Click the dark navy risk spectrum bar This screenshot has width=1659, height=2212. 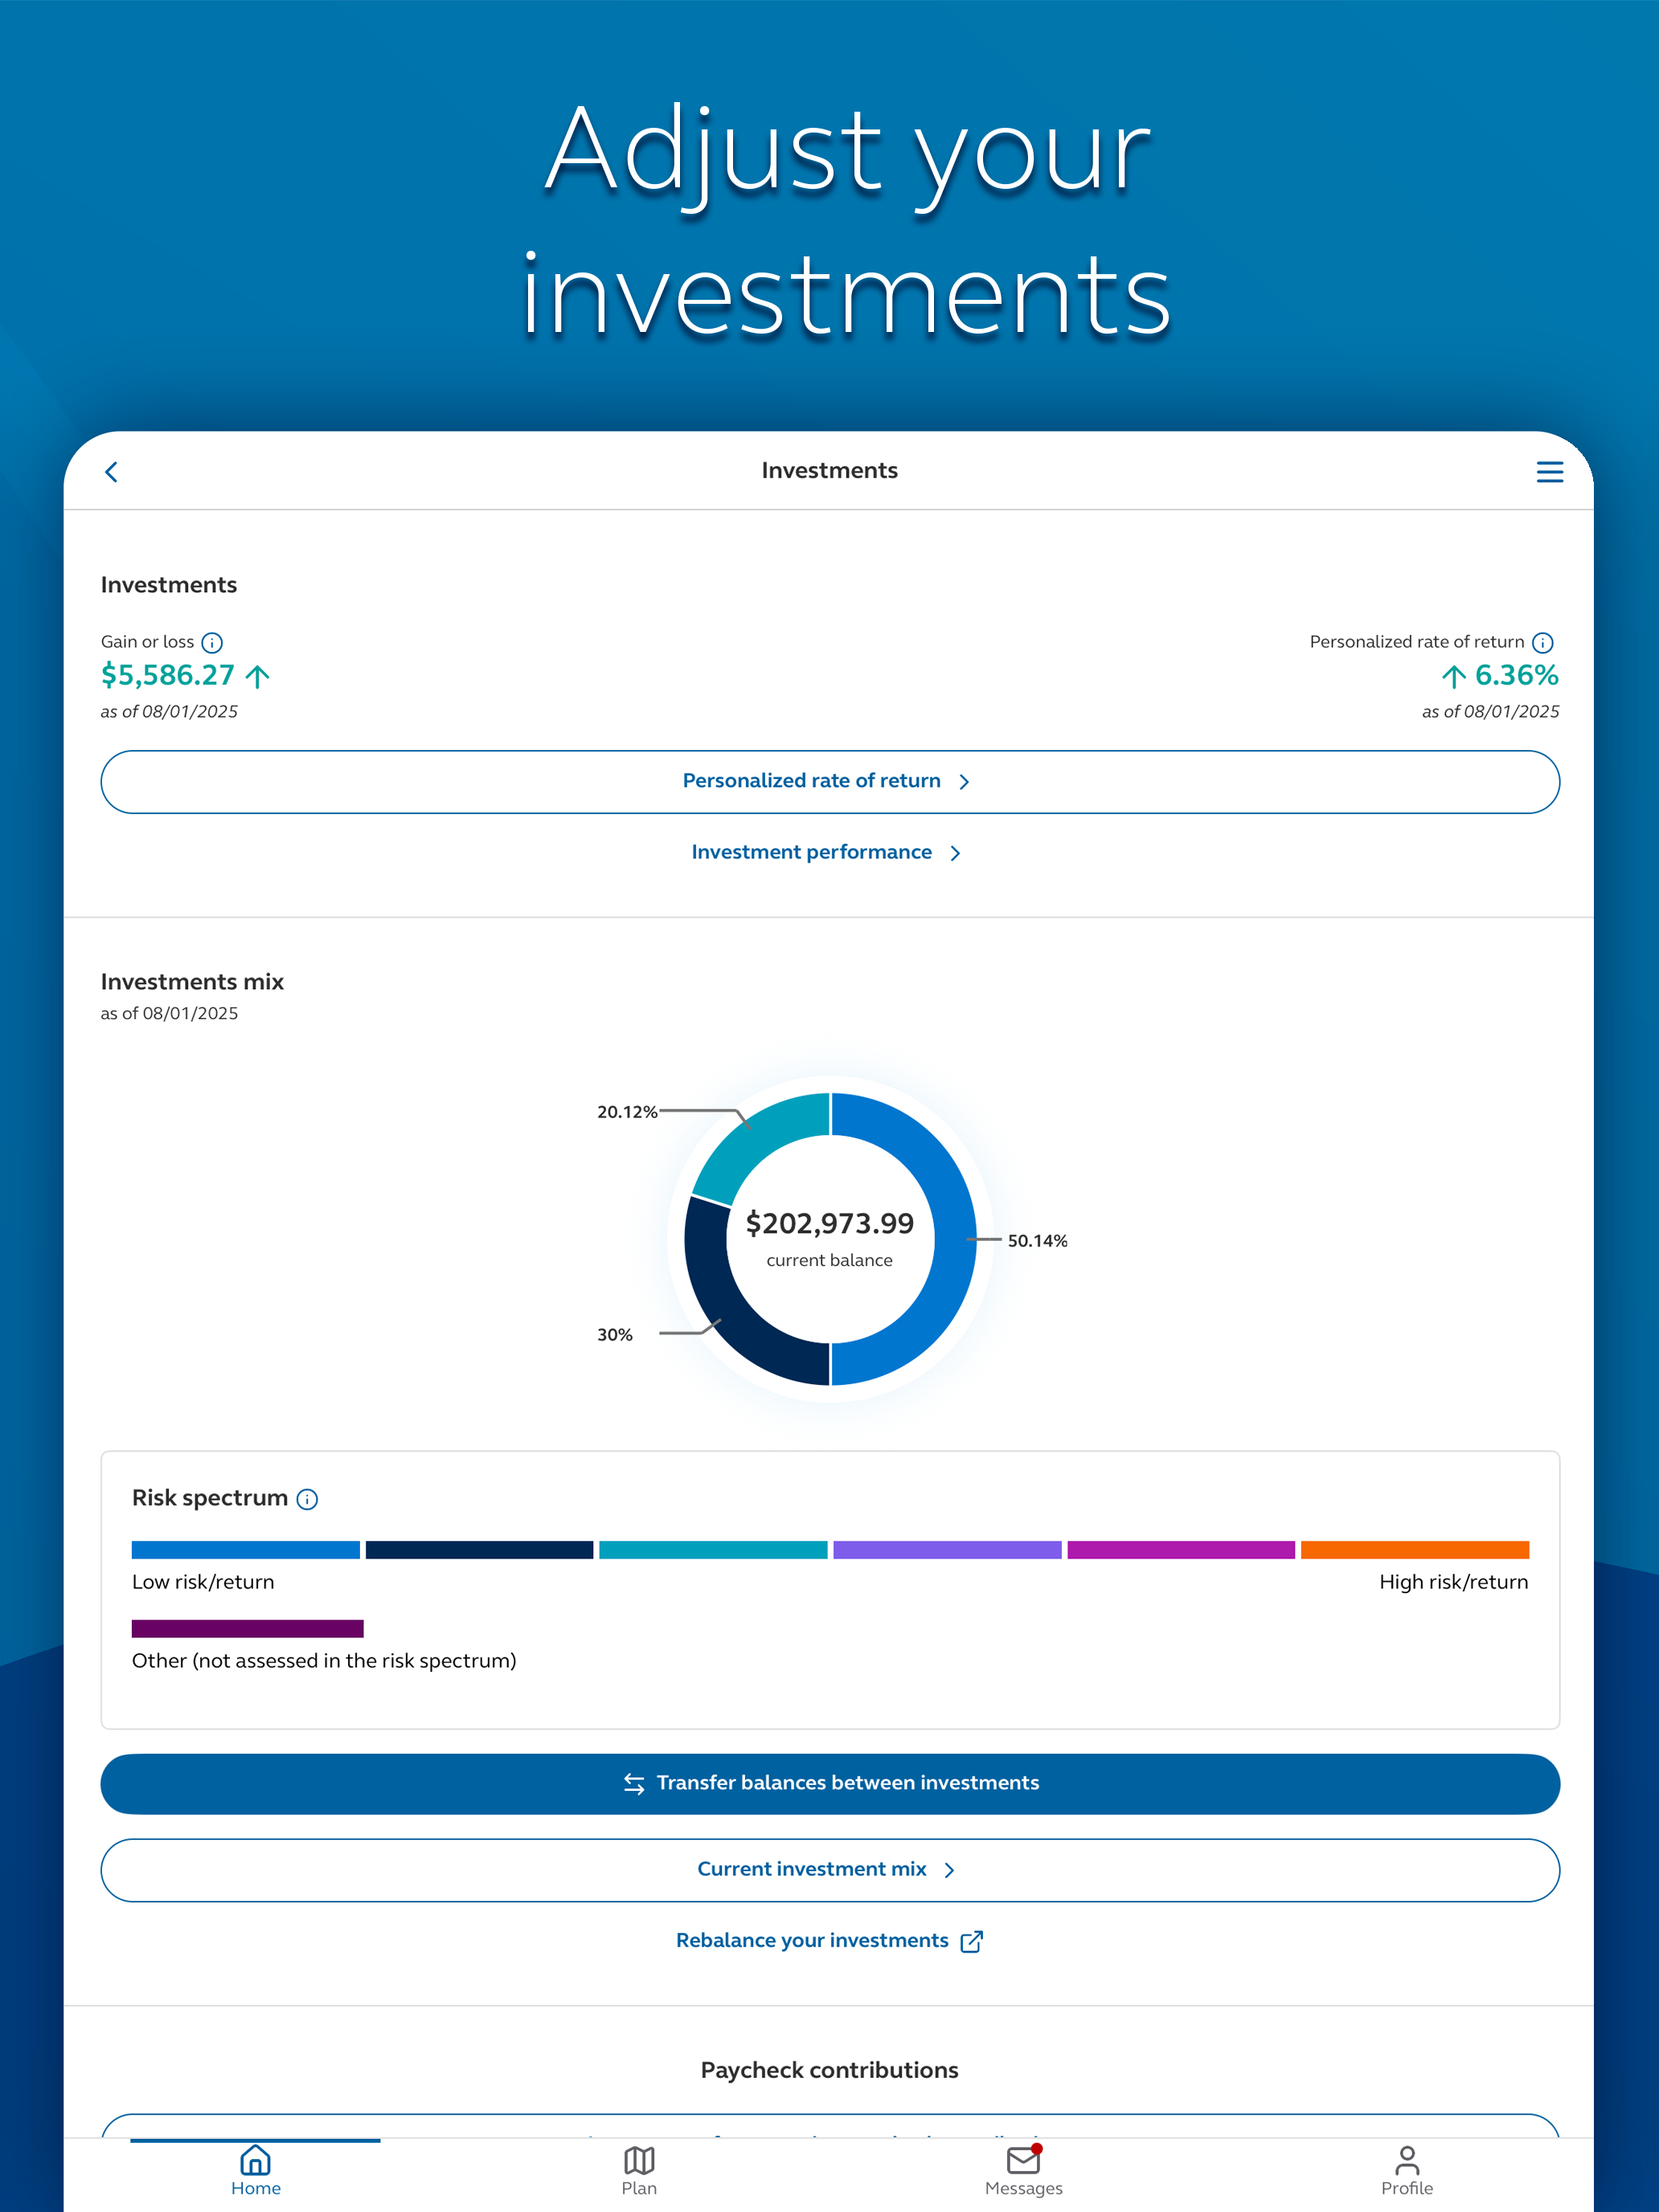[479, 1550]
